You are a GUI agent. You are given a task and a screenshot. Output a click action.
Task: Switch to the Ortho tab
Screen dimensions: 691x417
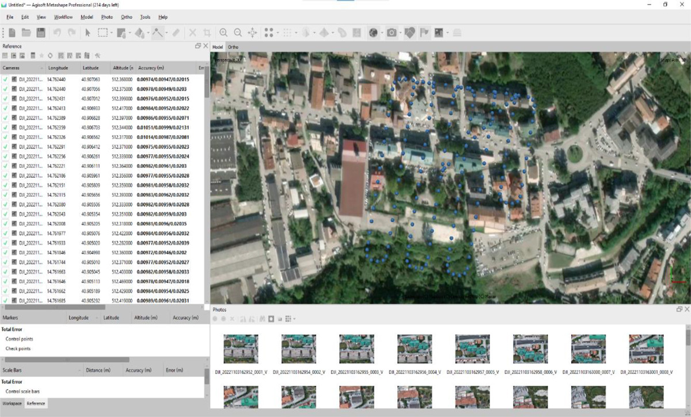coord(233,47)
